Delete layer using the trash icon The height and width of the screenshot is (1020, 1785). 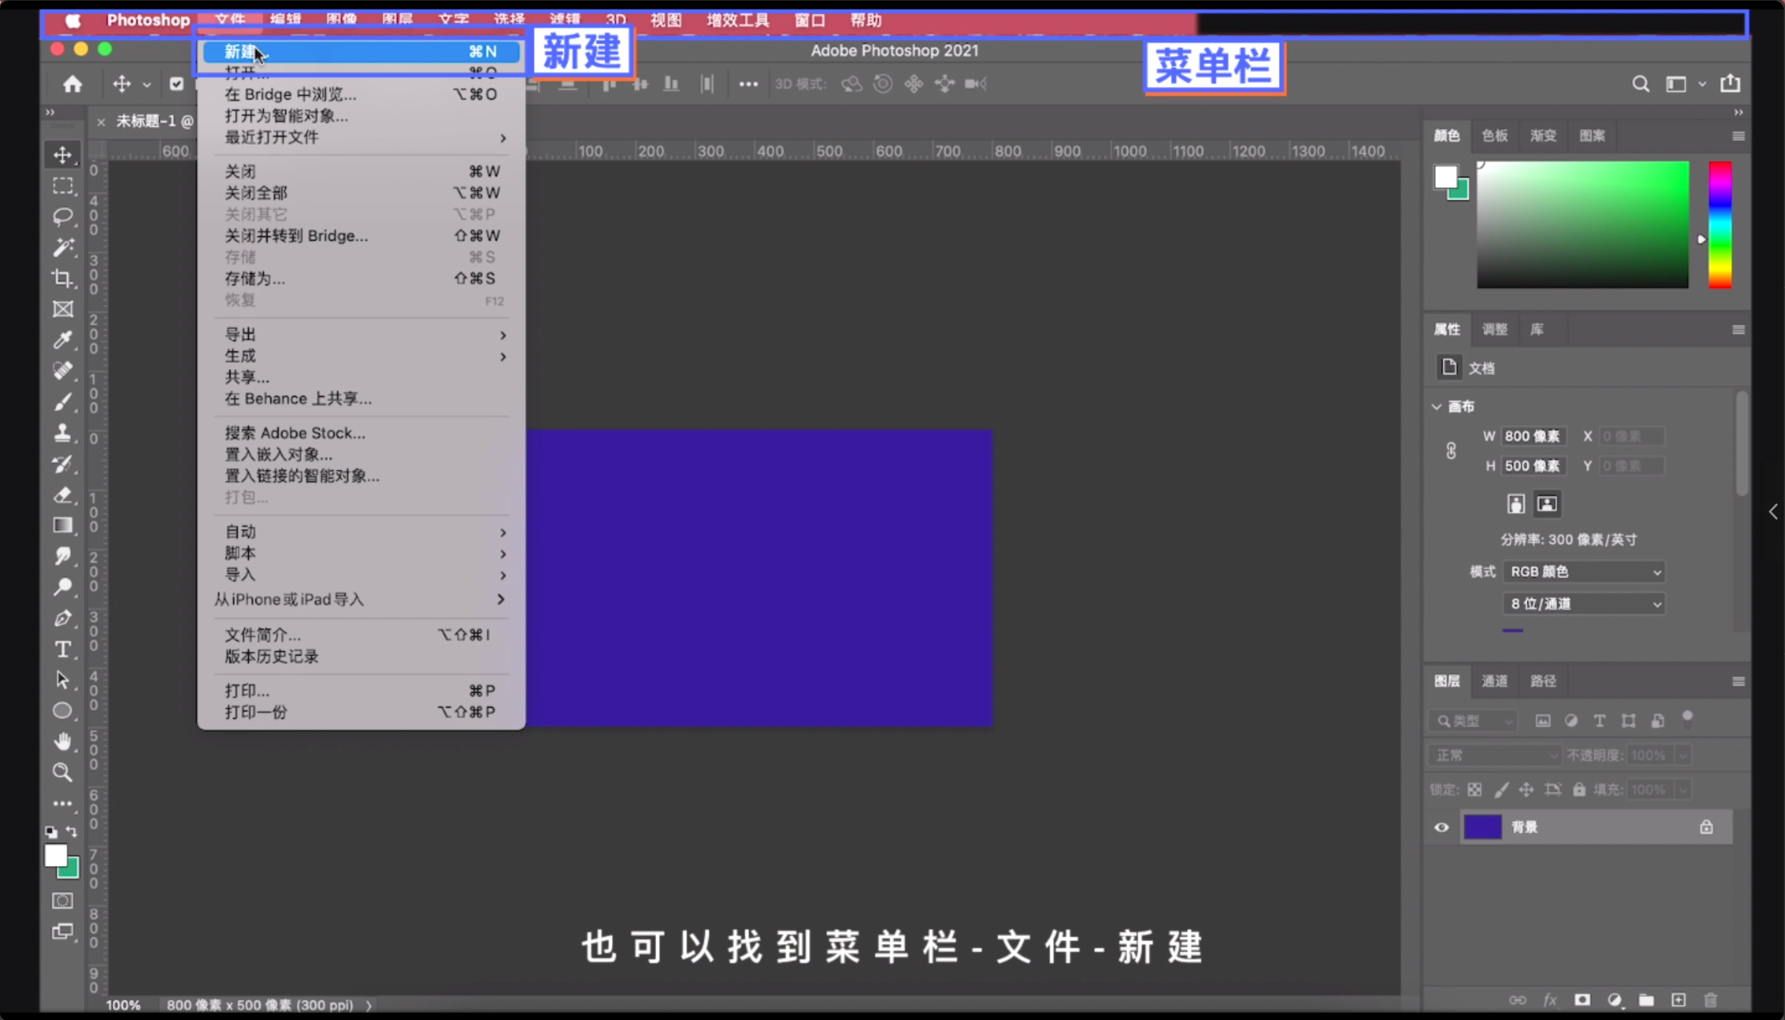point(1711,1000)
